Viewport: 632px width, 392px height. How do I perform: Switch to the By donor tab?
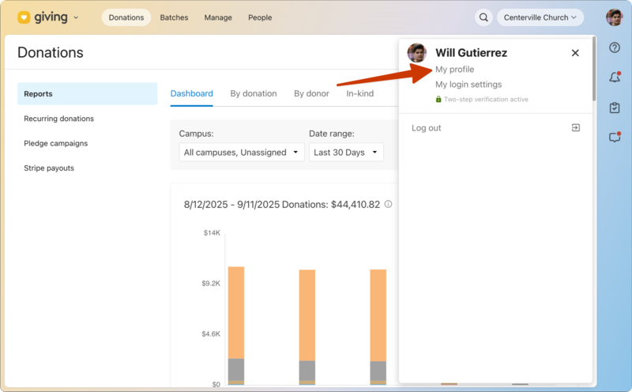311,93
